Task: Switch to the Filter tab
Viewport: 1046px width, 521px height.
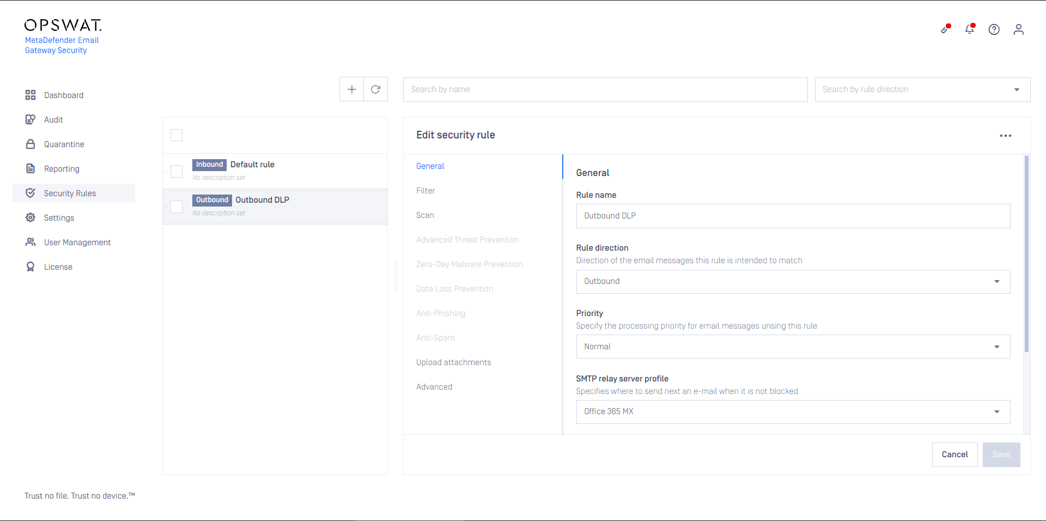Action: tap(425, 191)
